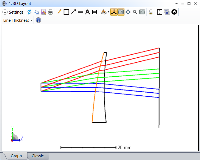Select the H measurement tool
This screenshot has width=200, height=160.
(95, 12)
